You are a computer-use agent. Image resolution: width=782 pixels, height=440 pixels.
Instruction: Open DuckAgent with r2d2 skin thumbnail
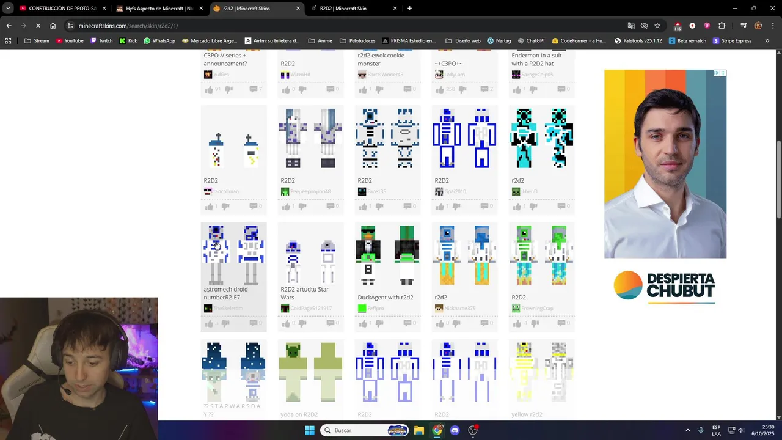(388, 255)
